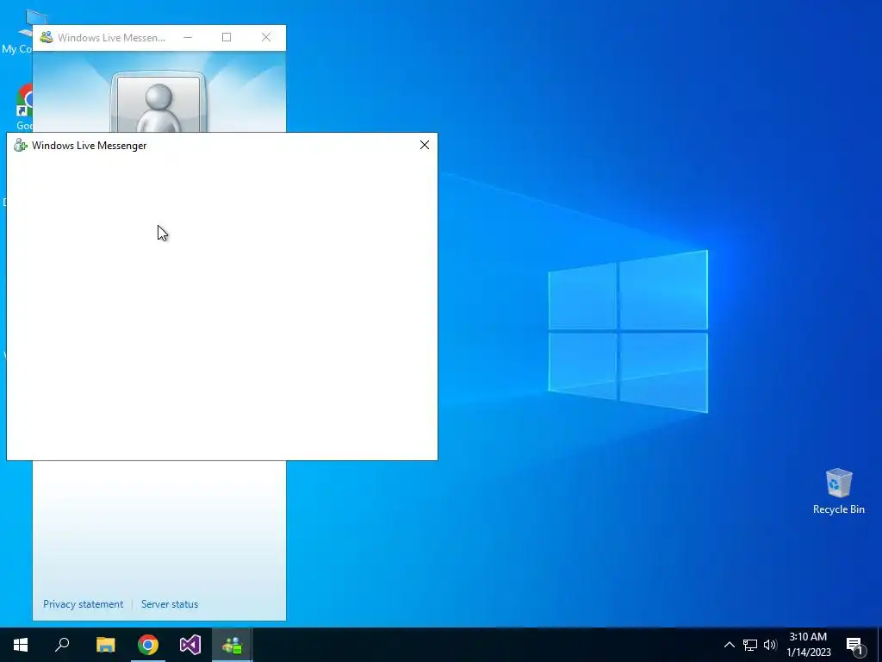Open Google Chrome from taskbar
The width and height of the screenshot is (882, 662).
148,645
